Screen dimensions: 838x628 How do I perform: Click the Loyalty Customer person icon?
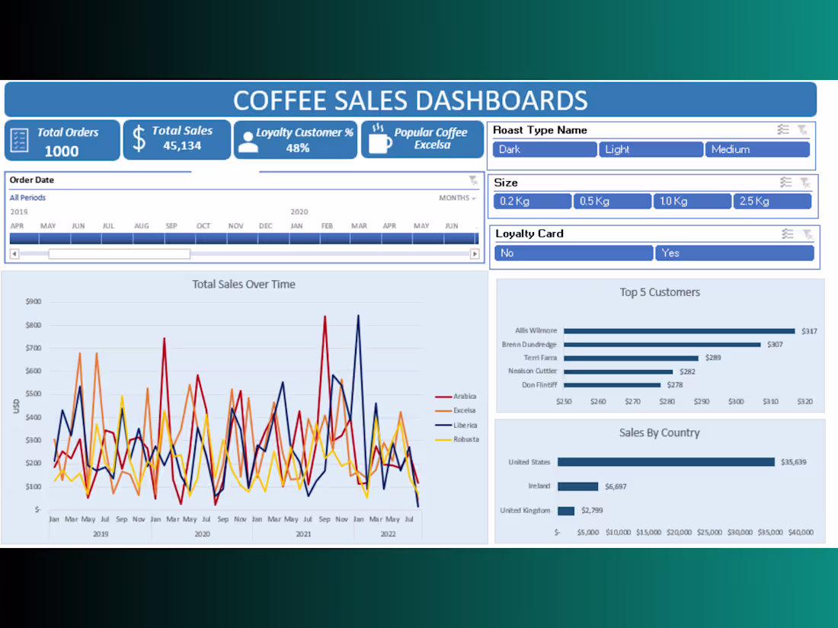click(x=248, y=142)
